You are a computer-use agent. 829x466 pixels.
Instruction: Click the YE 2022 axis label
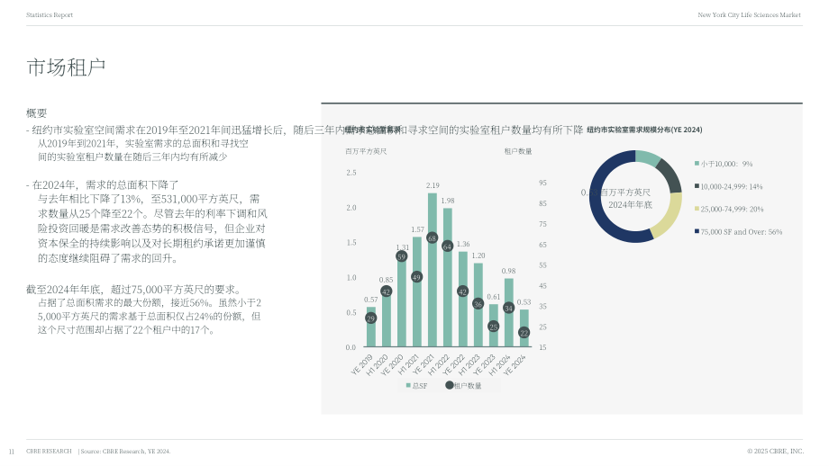453,364
